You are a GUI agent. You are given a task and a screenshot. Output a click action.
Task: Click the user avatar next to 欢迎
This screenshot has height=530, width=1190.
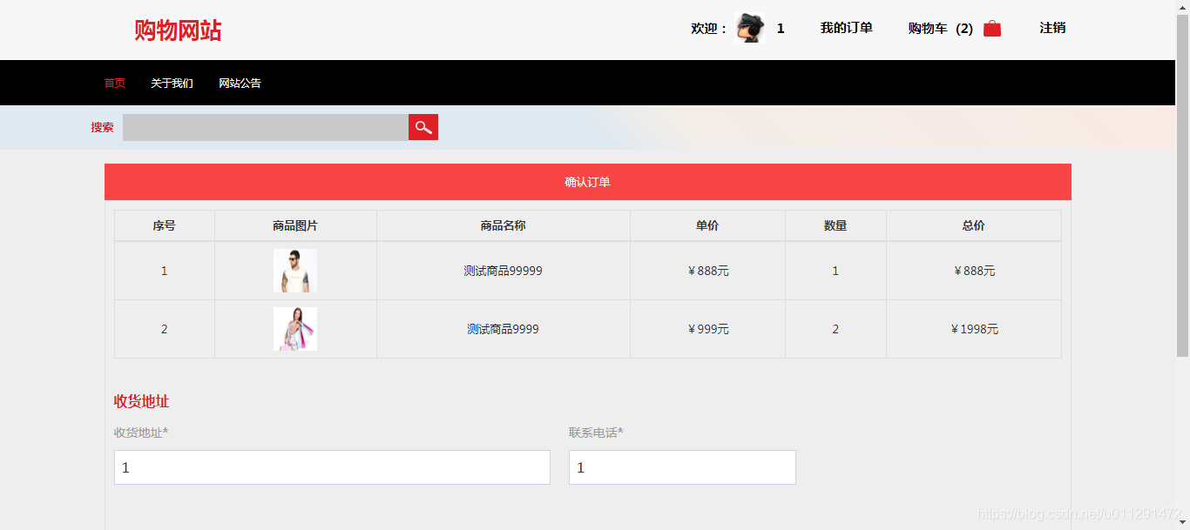click(747, 27)
